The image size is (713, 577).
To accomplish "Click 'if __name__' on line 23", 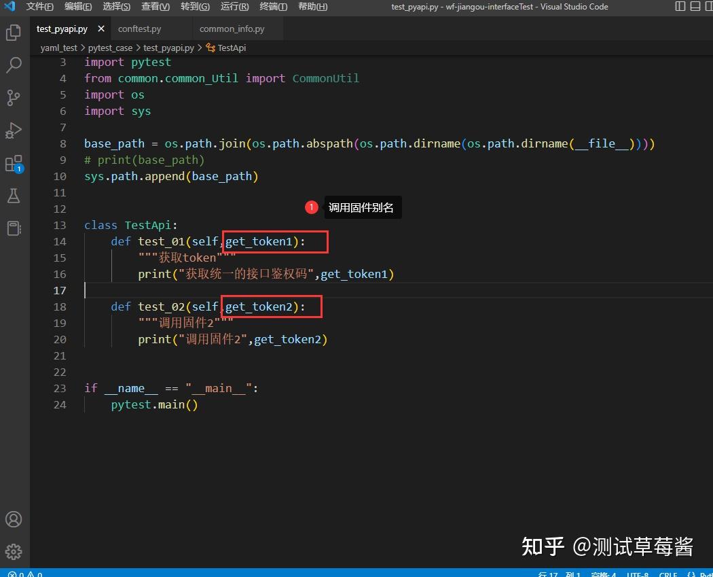I will (x=122, y=388).
